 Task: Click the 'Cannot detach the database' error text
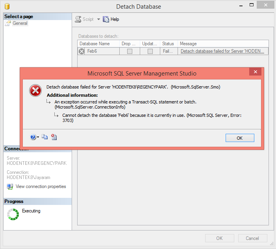point(152,118)
